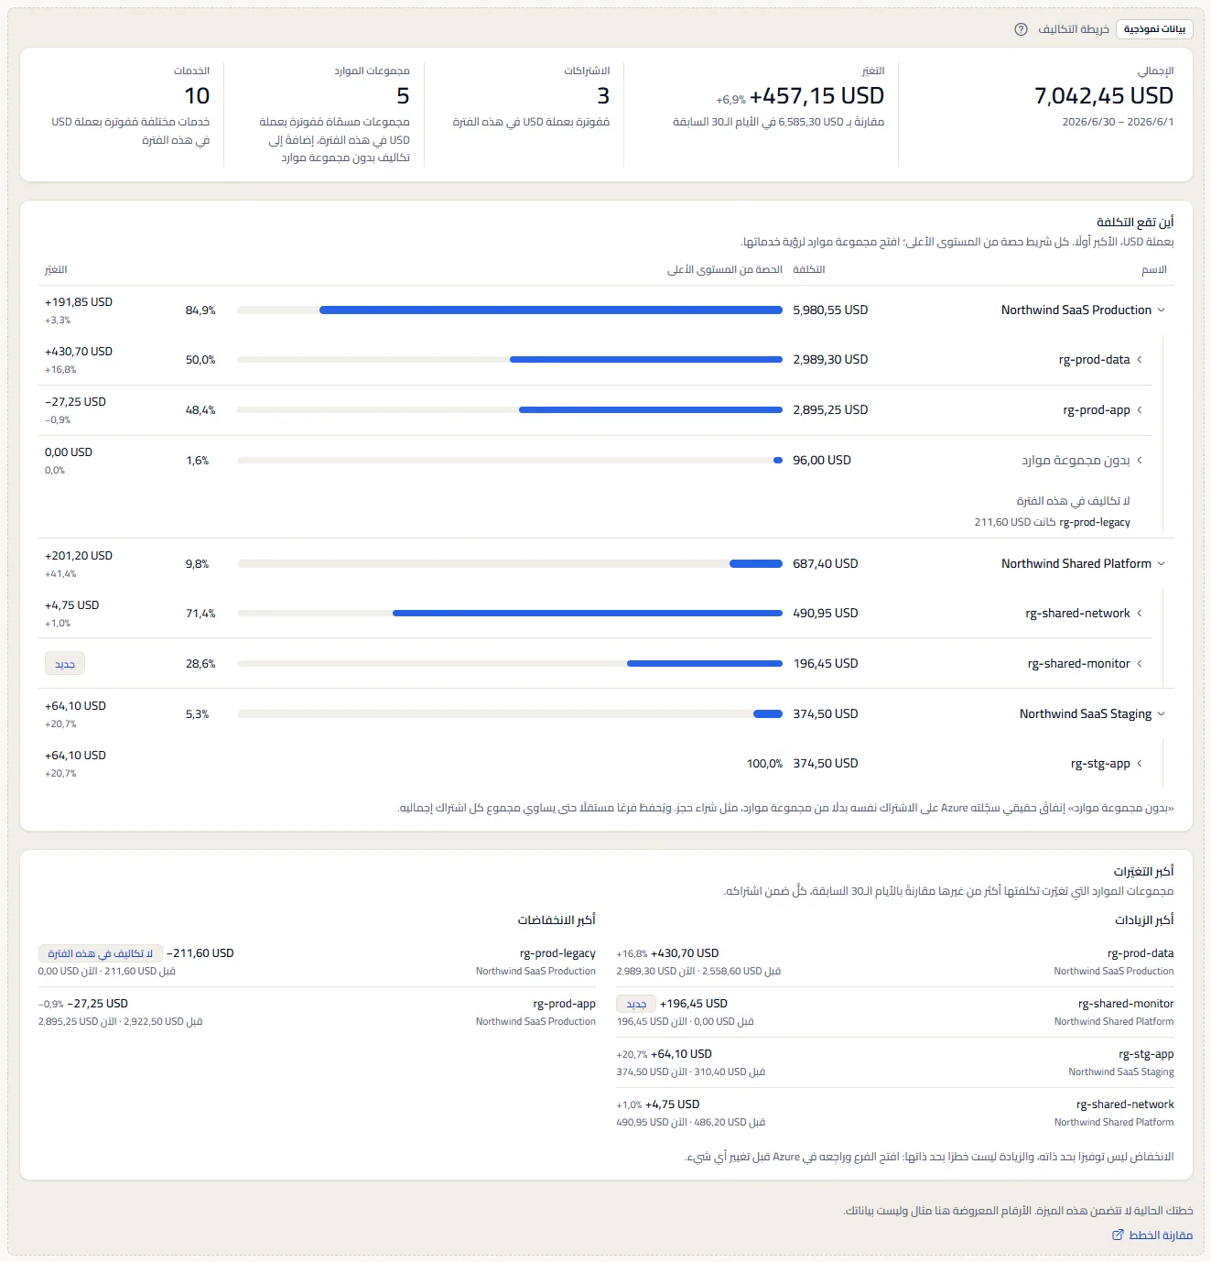Click rg-prod-legacy in the أكبر الانخفاضات list

point(557,953)
